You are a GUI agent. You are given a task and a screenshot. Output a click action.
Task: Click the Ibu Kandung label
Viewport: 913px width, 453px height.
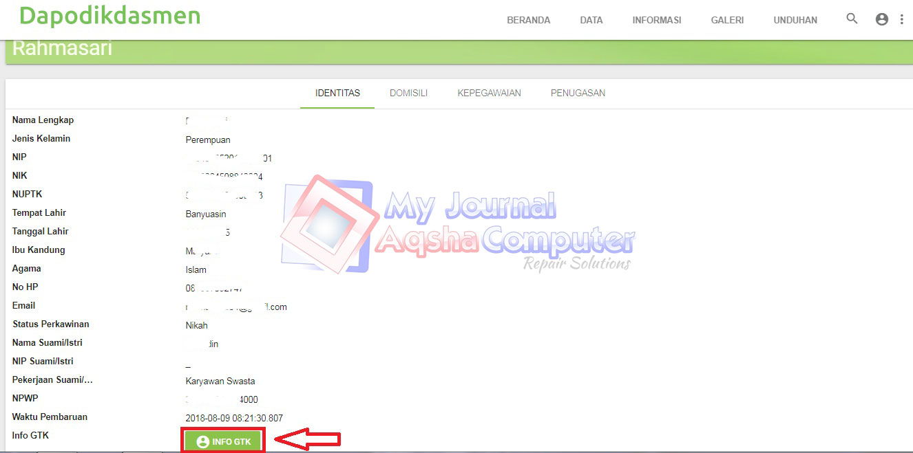(39, 250)
